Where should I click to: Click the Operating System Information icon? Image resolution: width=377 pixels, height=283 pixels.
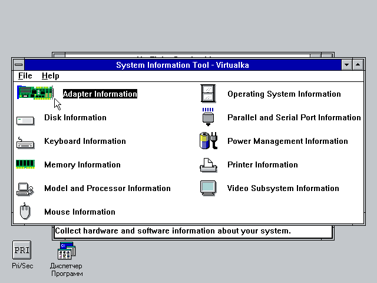[208, 94]
